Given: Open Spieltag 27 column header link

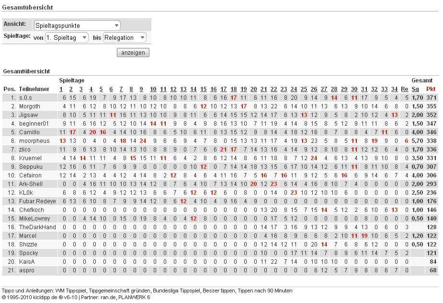Looking at the screenshot, I should coord(324,89).
